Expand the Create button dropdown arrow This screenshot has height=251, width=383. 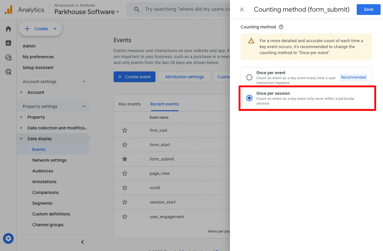55,29
